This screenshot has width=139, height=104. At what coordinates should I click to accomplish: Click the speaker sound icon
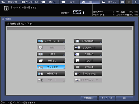coord(129,2)
